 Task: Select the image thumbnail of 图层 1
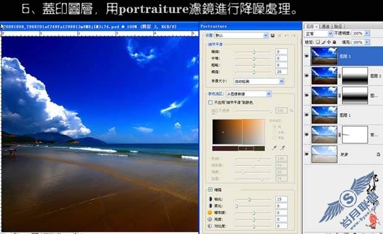click(324, 115)
